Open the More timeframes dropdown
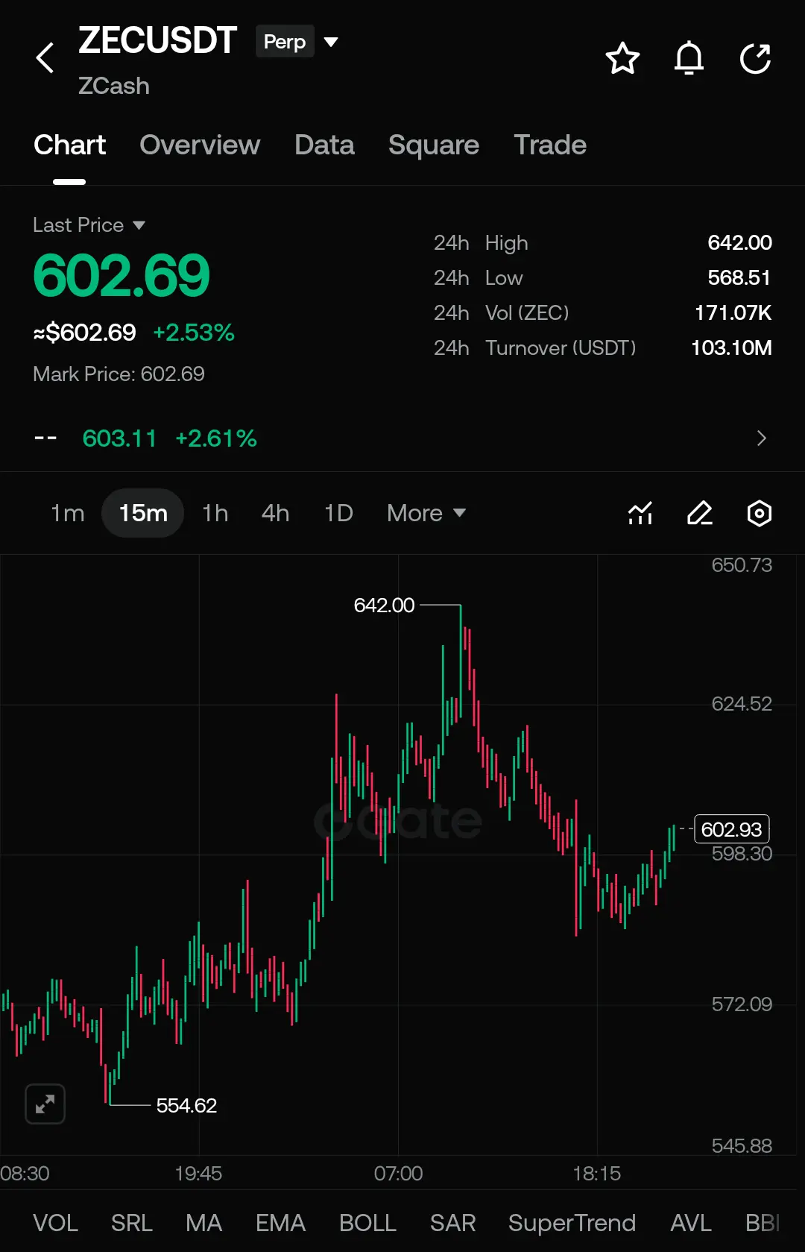Image resolution: width=805 pixels, height=1252 pixels. (x=426, y=513)
